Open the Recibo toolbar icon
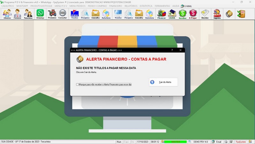Screen dimensions: 255x144 click(x=205, y=14)
